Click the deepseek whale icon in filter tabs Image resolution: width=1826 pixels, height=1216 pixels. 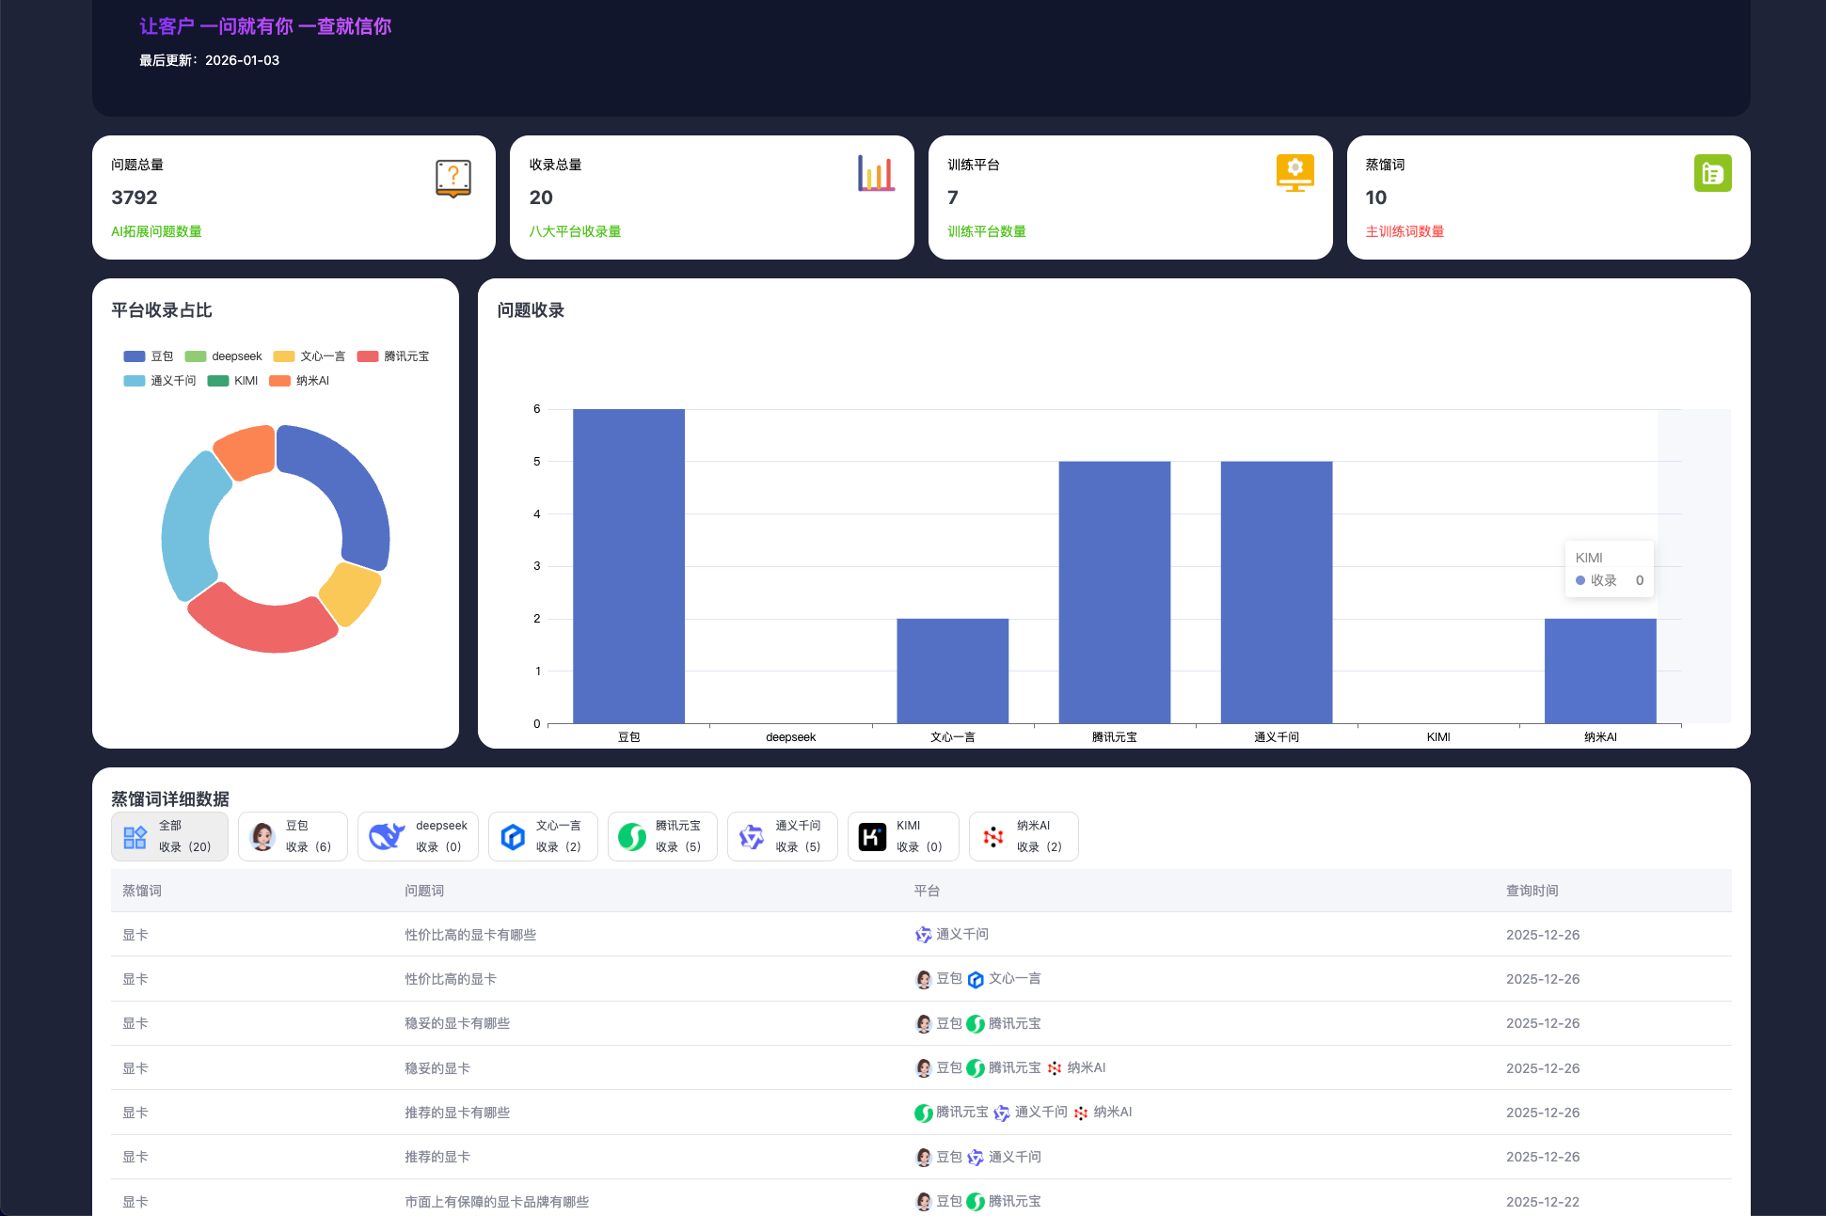(387, 836)
